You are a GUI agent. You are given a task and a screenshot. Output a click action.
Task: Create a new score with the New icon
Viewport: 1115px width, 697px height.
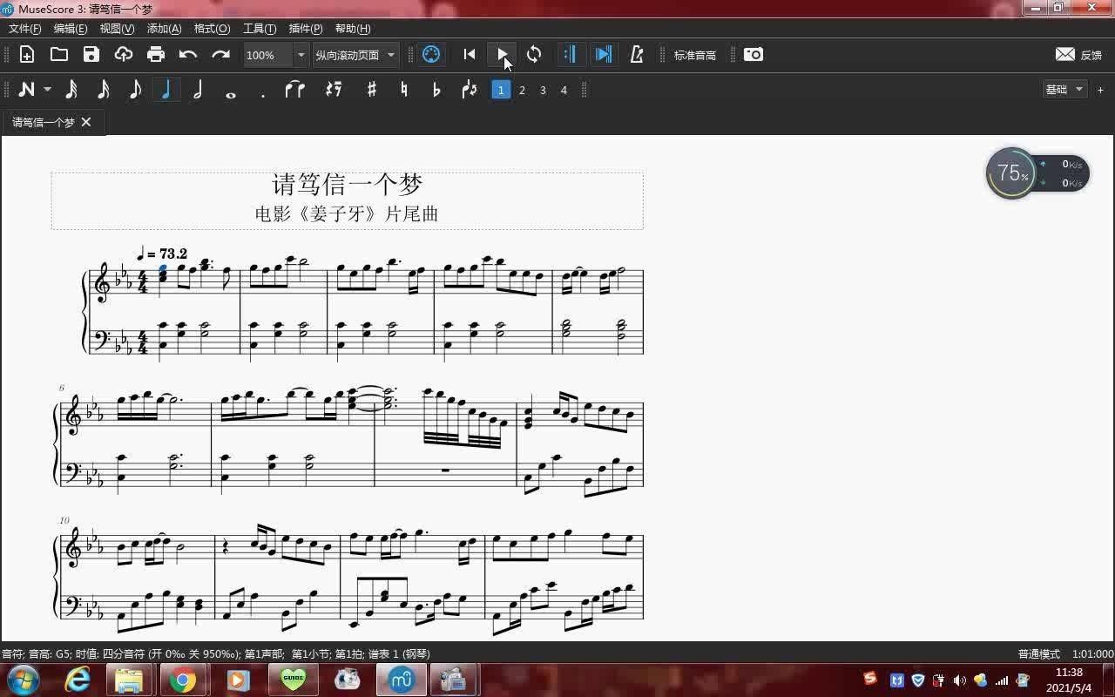click(27, 55)
